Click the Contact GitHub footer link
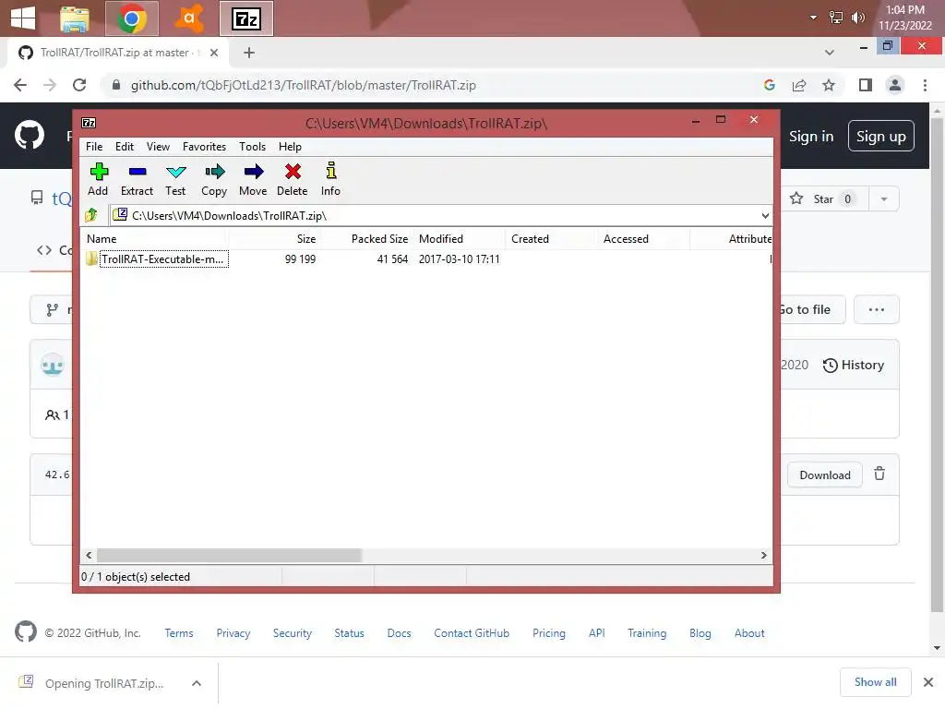This screenshot has height=709, width=945. [472, 633]
